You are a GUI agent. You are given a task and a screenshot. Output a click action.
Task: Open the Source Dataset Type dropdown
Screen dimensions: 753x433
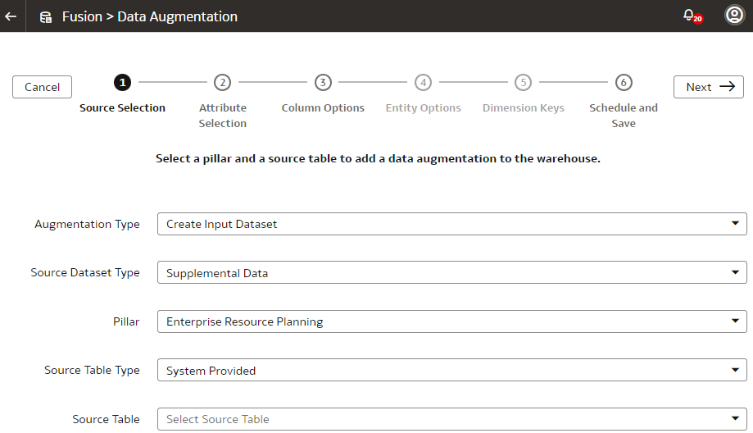451,273
